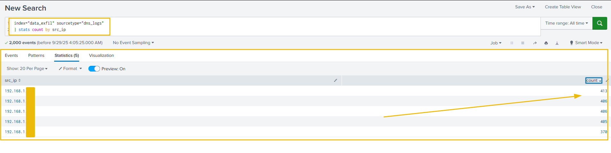Export results with the download icon

557,43
